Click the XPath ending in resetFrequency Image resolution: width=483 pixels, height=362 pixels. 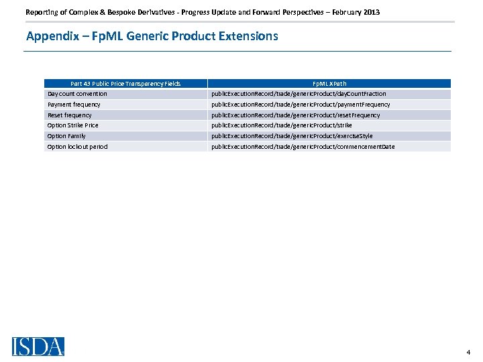[x=295, y=115]
